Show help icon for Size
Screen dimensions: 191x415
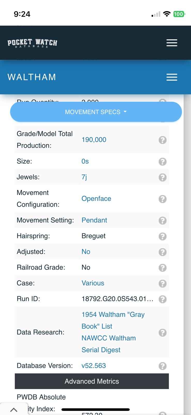pos(162,162)
